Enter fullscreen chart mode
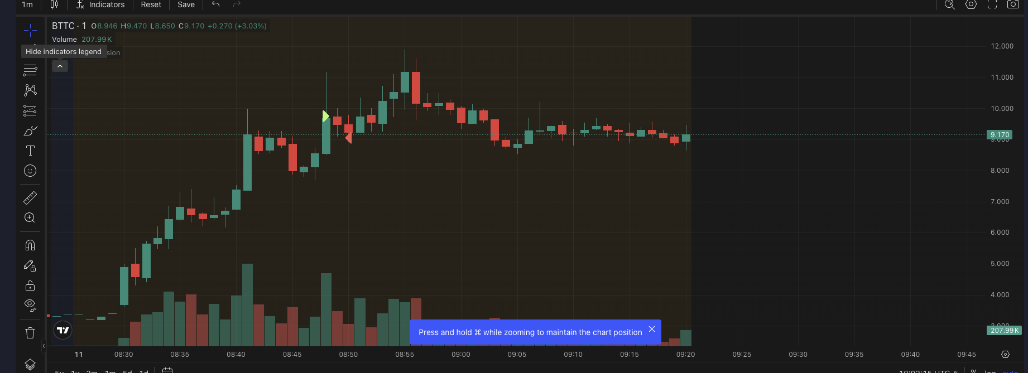This screenshot has width=1028, height=373. point(992,4)
